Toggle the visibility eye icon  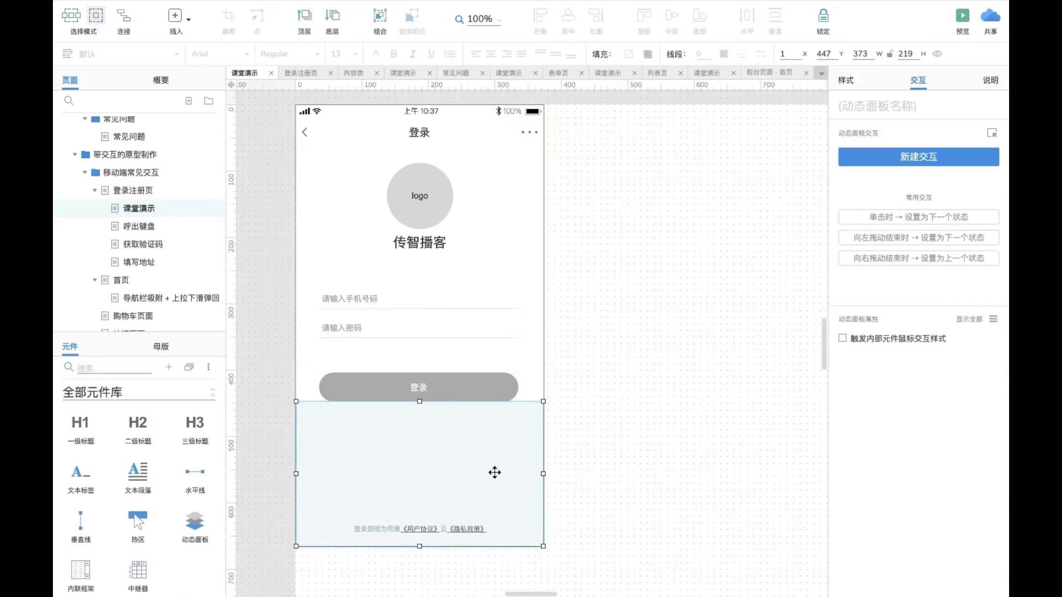coord(937,54)
